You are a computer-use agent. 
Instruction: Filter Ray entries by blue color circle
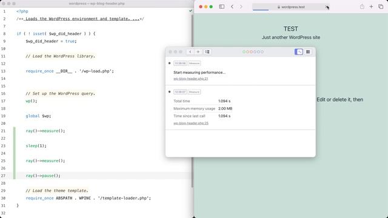pos(258,51)
